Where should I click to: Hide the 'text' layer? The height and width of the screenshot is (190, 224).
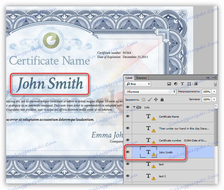tap(128, 164)
